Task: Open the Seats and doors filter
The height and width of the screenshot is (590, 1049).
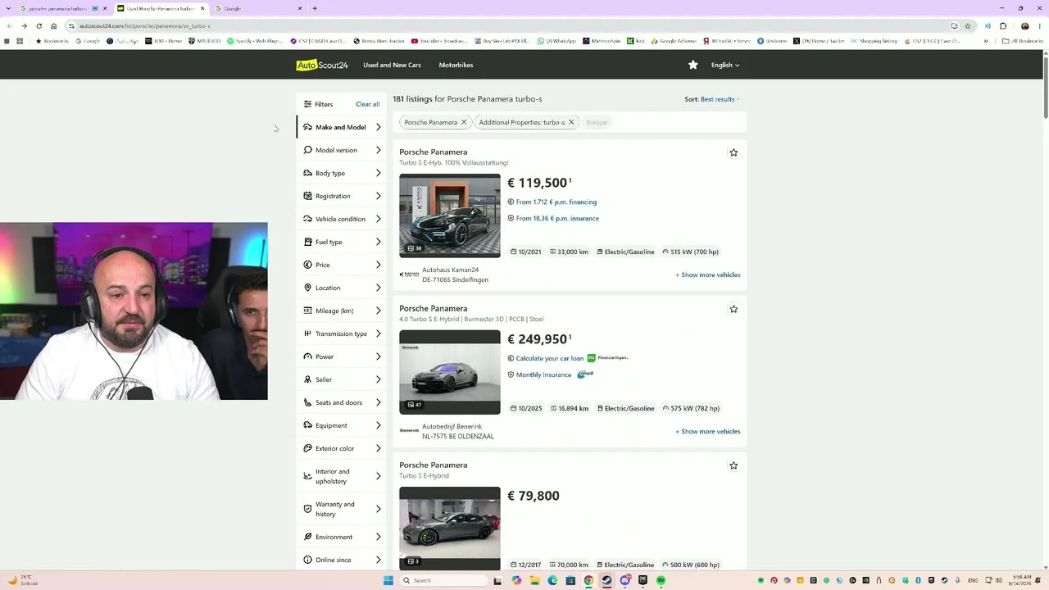Action: click(342, 402)
